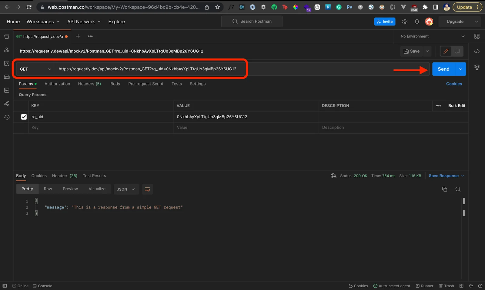Screen dimensions: 485x290
Task: Open the info lightbulb panel
Action: tap(477, 67)
